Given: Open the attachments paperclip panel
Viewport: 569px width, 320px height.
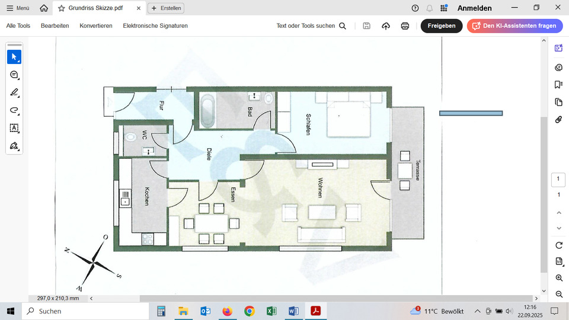Looking at the screenshot, I should (x=558, y=120).
